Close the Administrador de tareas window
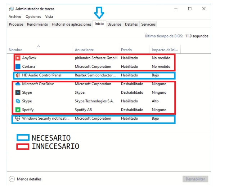This screenshot has width=229, height=190. click(x=204, y=9)
